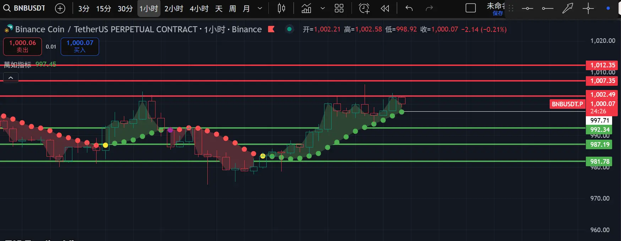621x241 pixels.
Task: Click the 1,000.06 卖出 sell button
Action: (22, 46)
